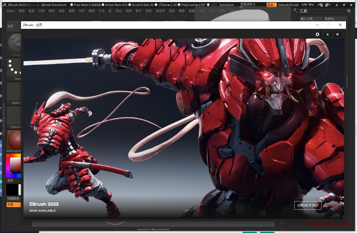This screenshot has width=357, height=233.
Task: Click the left tray divider arrows
Action: 4,120
